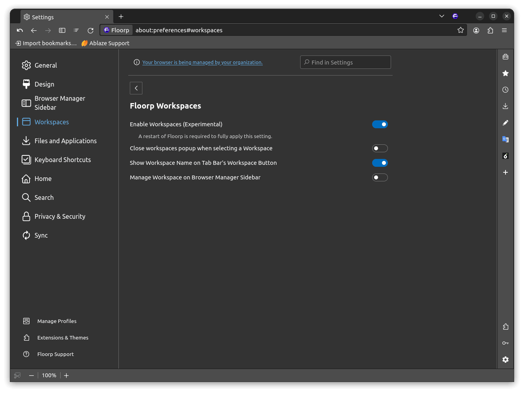Open Design settings category
Viewport: 524px width, 393px height.
pyautogui.click(x=65, y=84)
